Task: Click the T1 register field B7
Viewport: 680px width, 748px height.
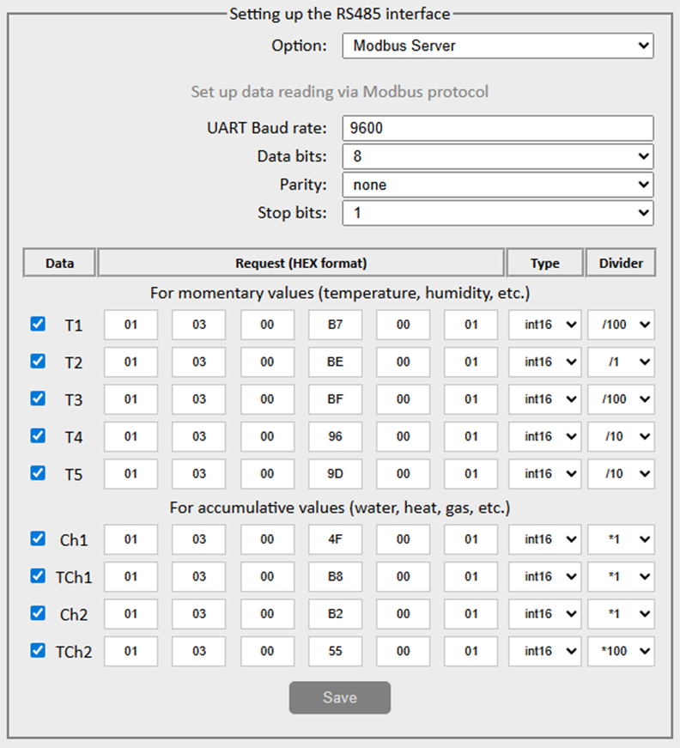Action: 335,325
